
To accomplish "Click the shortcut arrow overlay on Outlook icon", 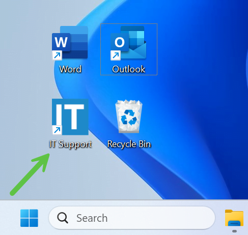I will [x=116, y=55].
